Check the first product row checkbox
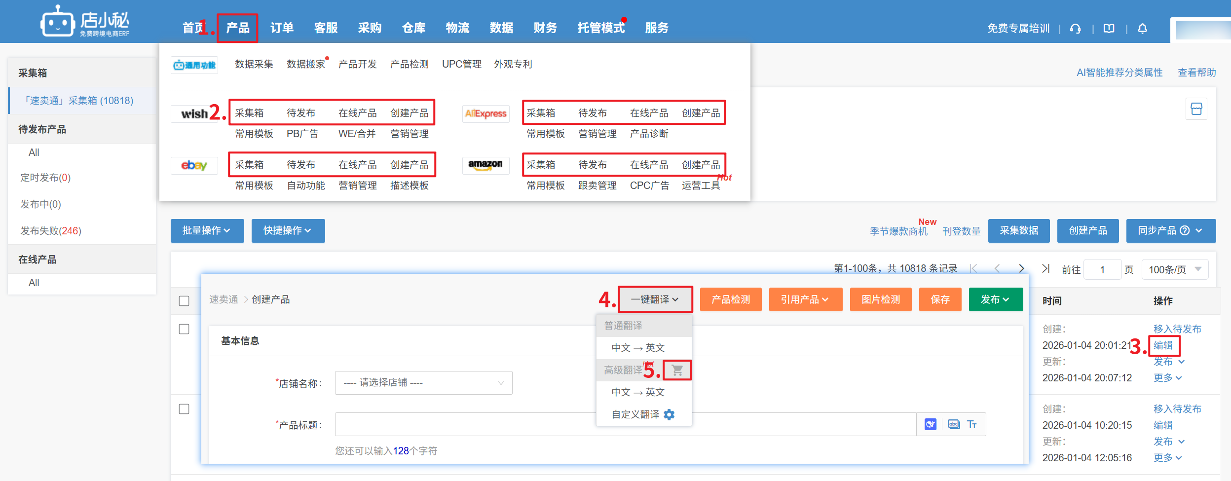Image resolution: width=1231 pixels, height=481 pixels. tap(184, 329)
